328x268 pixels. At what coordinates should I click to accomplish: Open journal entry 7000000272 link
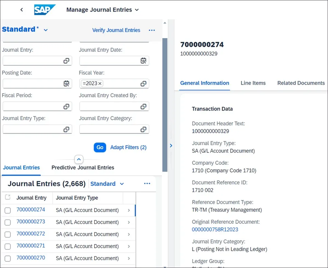pyautogui.click(x=31, y=234)
